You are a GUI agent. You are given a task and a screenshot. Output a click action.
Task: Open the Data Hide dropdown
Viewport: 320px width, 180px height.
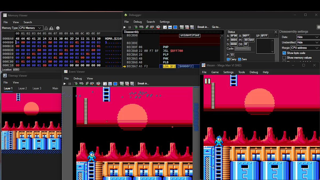tap(308, 37)
